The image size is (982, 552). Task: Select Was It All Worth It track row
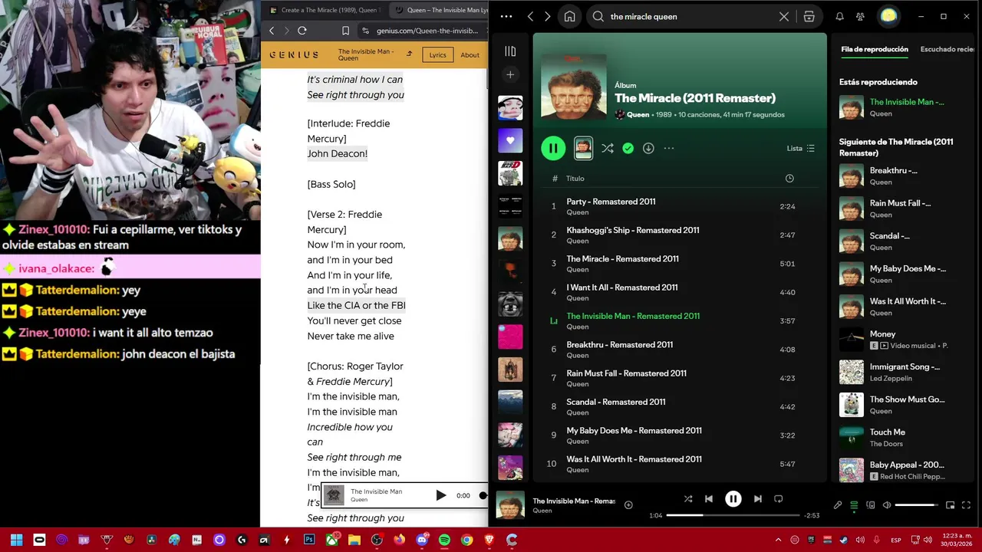pos(680,464)
